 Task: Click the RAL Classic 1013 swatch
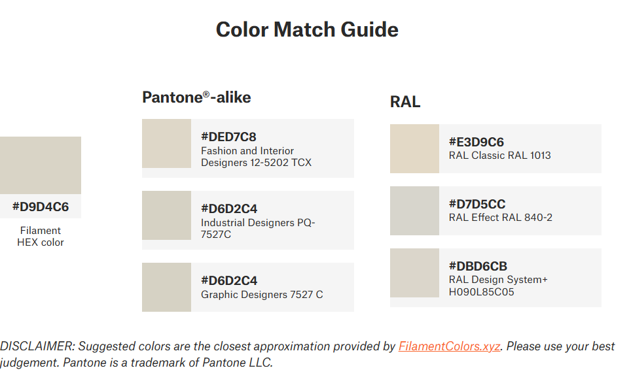[x=414, y=148]
